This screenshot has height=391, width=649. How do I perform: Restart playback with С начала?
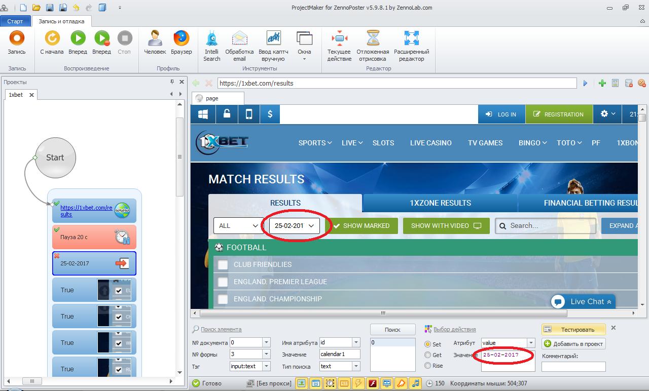click(x=52, y=43)
